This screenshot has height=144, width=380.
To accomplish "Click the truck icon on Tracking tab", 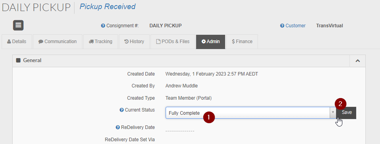I will click(92, 42).
